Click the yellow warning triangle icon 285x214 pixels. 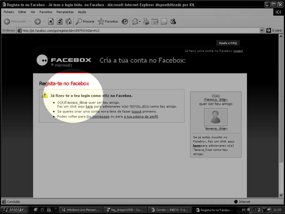click(x=45, y=95)
